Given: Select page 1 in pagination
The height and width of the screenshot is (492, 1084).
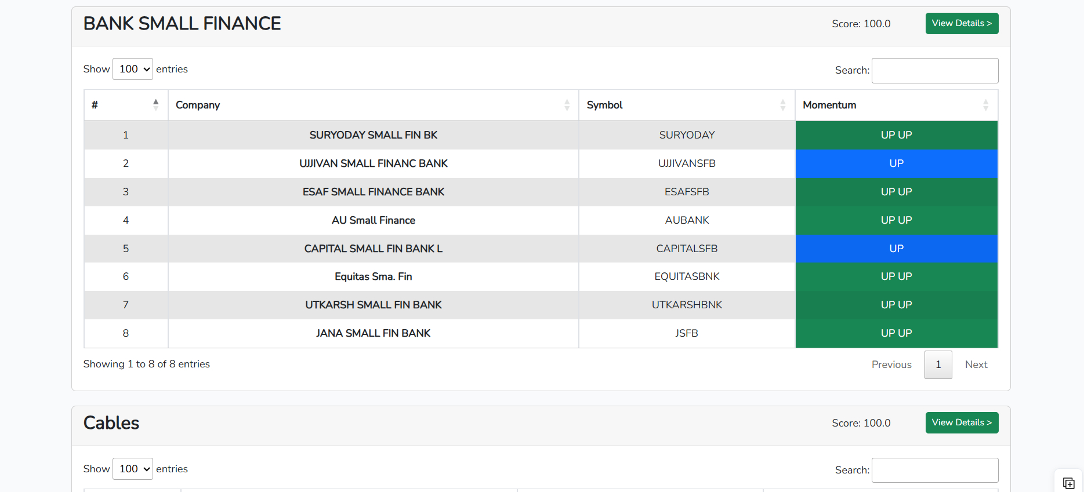Looking at the screenshot, I should click(x=938, y=365).
